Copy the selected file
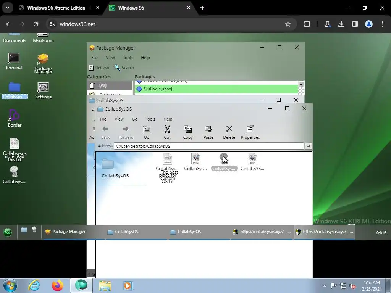 pyautogui.click(x=188, y=132)
